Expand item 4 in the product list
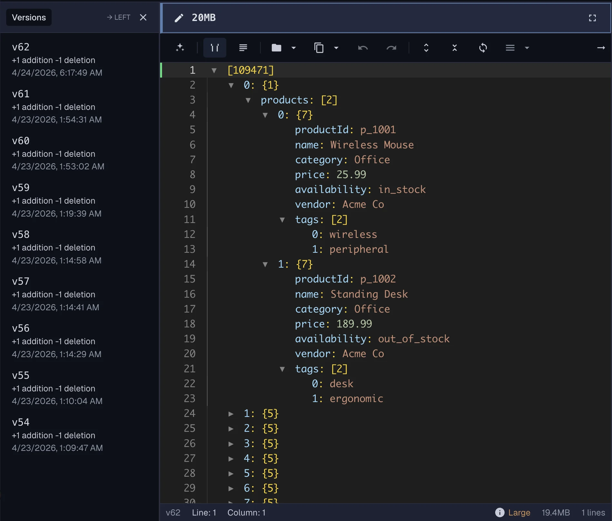Image resolution: width=612 pixels, height=521 pixels. 231,458
